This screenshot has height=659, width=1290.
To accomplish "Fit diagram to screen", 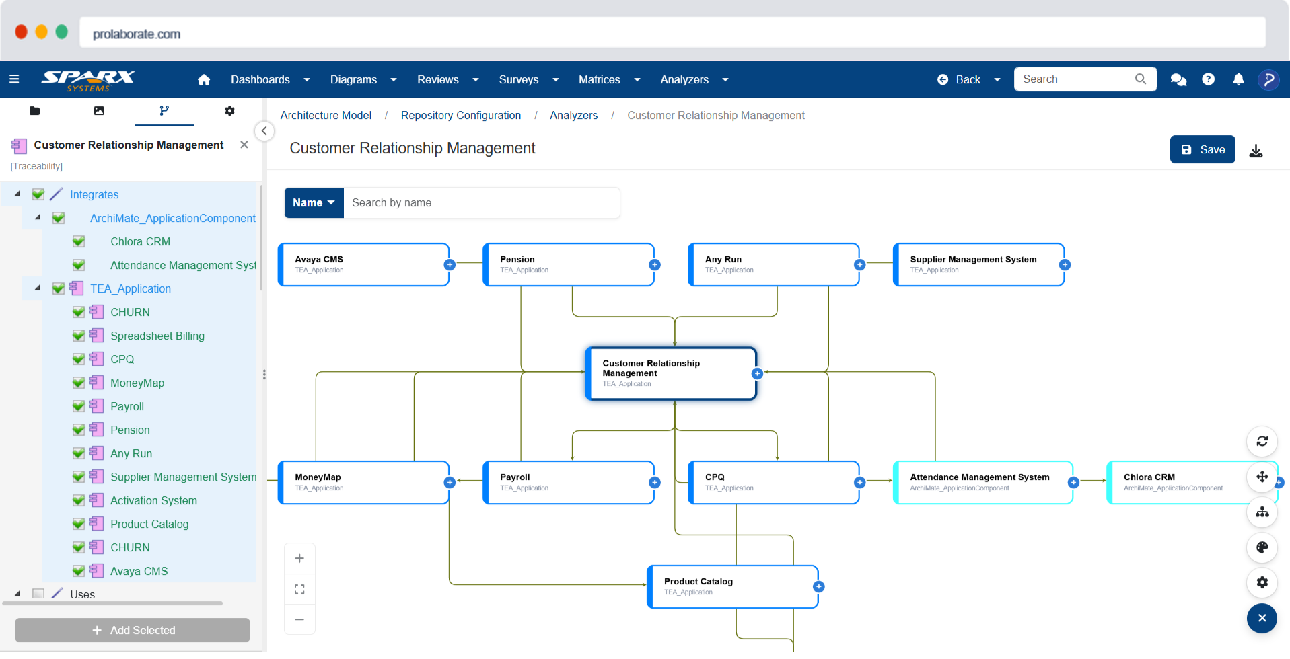I will click(x=299, y=589).
